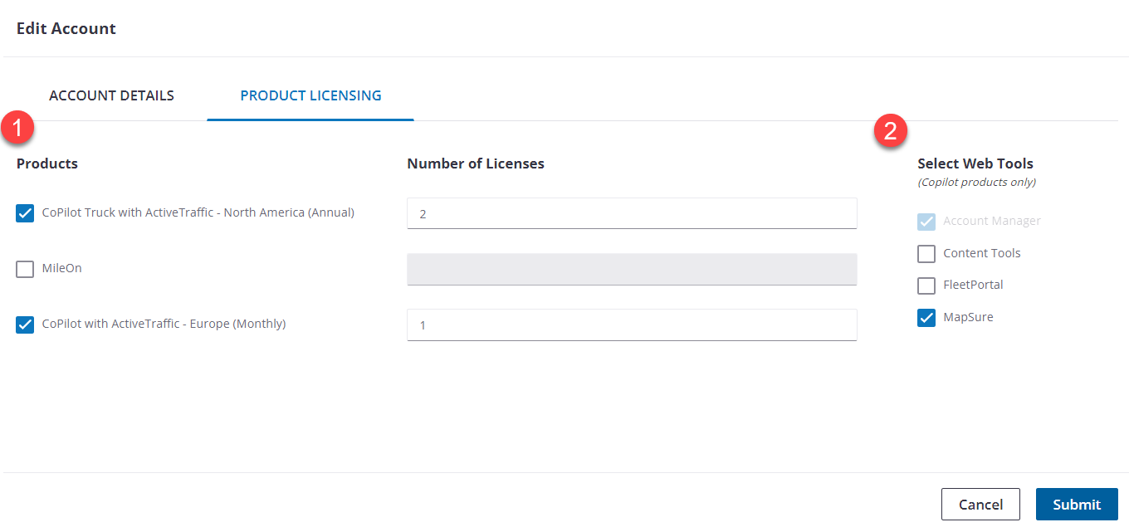The width and height of the screenshot is (1129, 532).
Task: Click the Number of Licenses heading
Action: click(x=476, y=164)
